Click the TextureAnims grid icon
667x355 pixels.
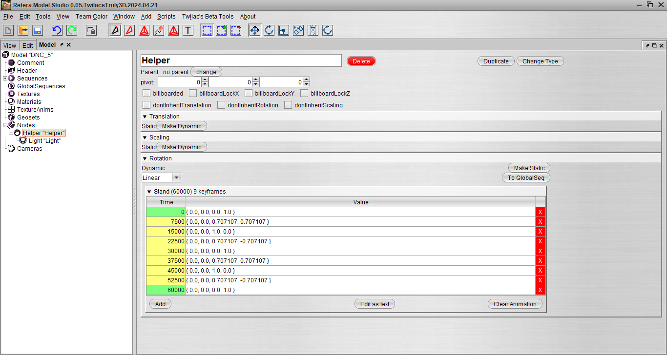[12, 110]
